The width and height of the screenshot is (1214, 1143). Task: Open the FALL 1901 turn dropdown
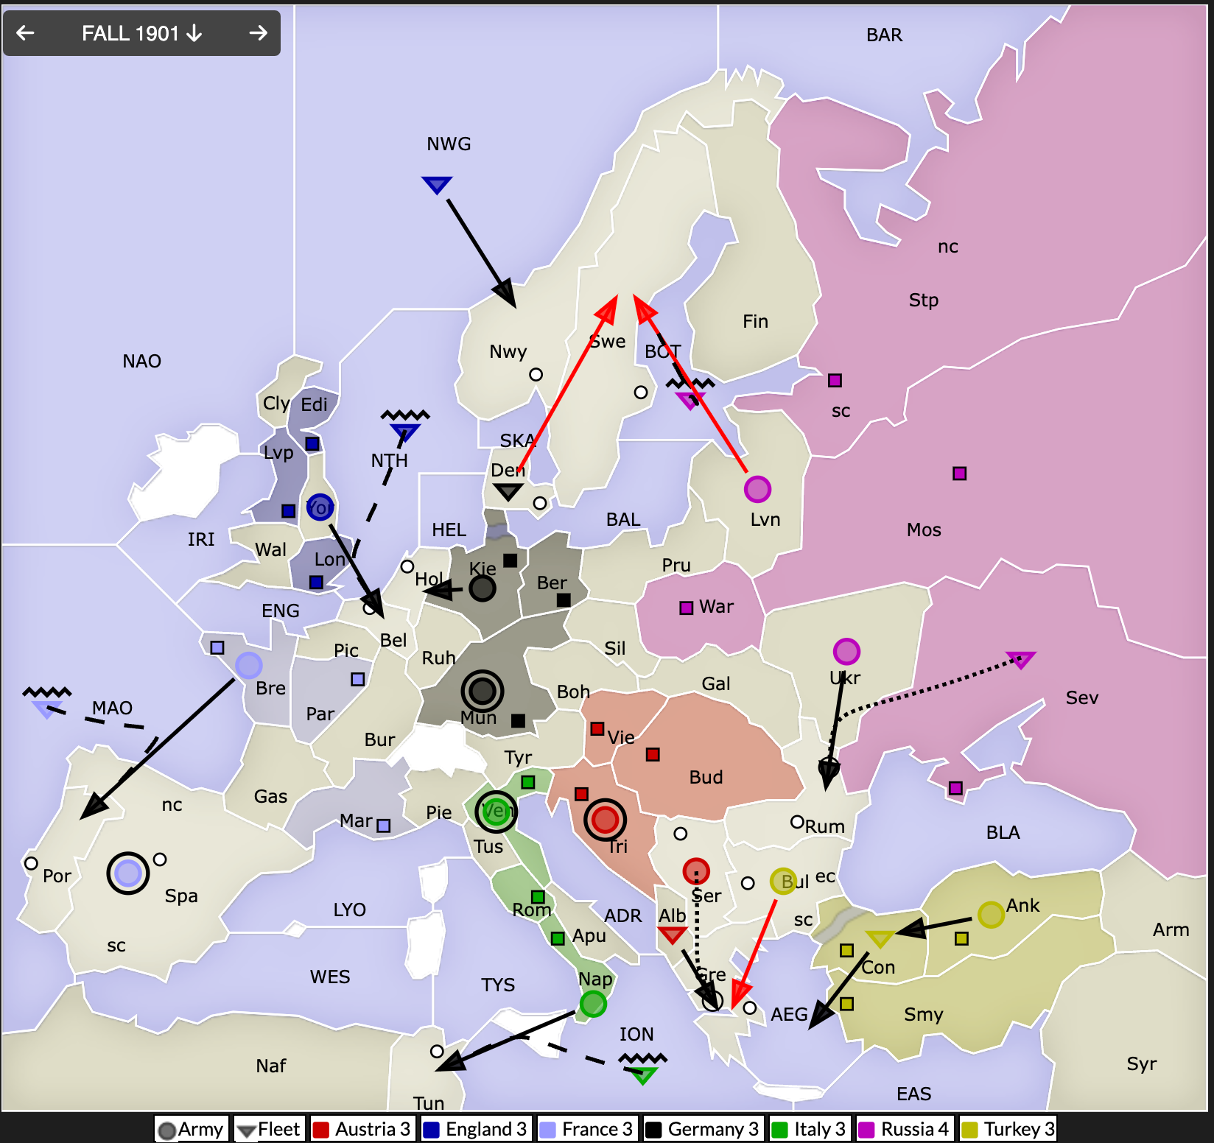coord(141,33)
